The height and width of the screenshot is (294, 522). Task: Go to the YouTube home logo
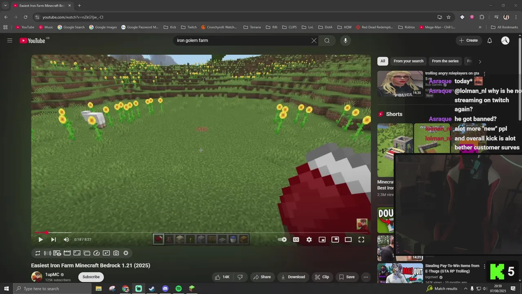tap(32, 40)
